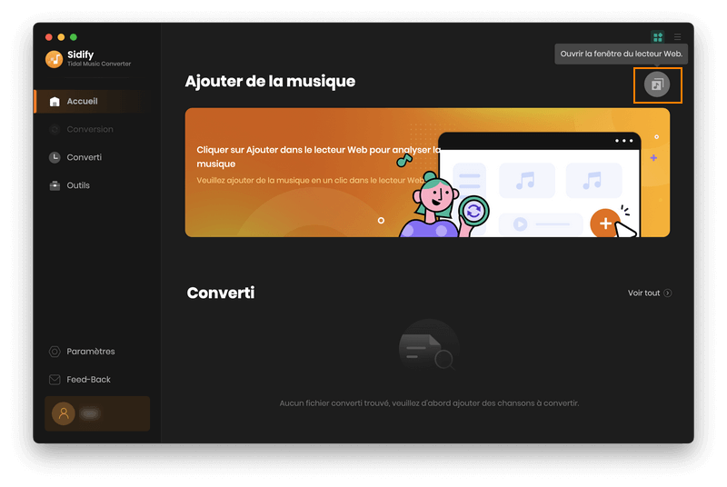Send feedback via Feed-Back
The image size is (727, 487).
pos(88,379)
